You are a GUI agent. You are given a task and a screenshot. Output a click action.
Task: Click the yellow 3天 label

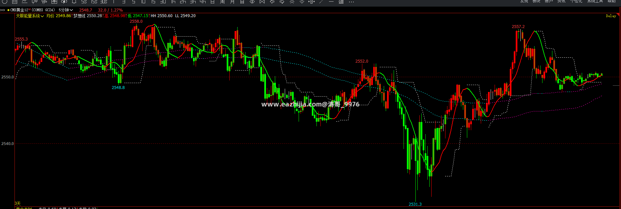pyautogui.click(x=17, y=204)
